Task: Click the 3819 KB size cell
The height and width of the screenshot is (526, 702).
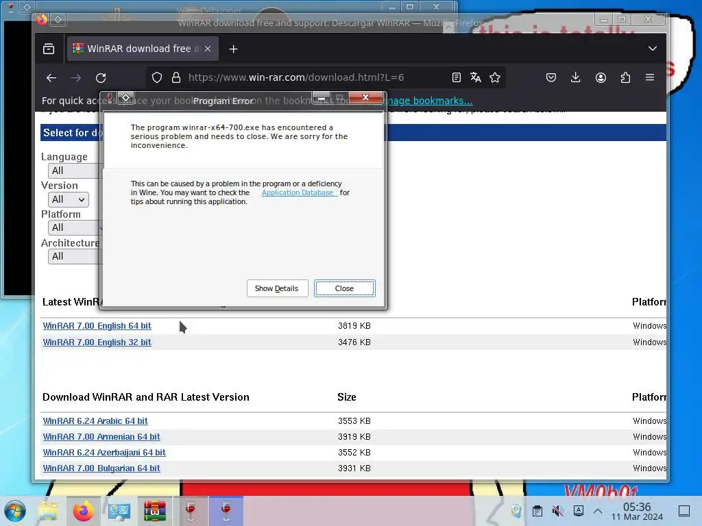Action: click(x=354, y=326)
